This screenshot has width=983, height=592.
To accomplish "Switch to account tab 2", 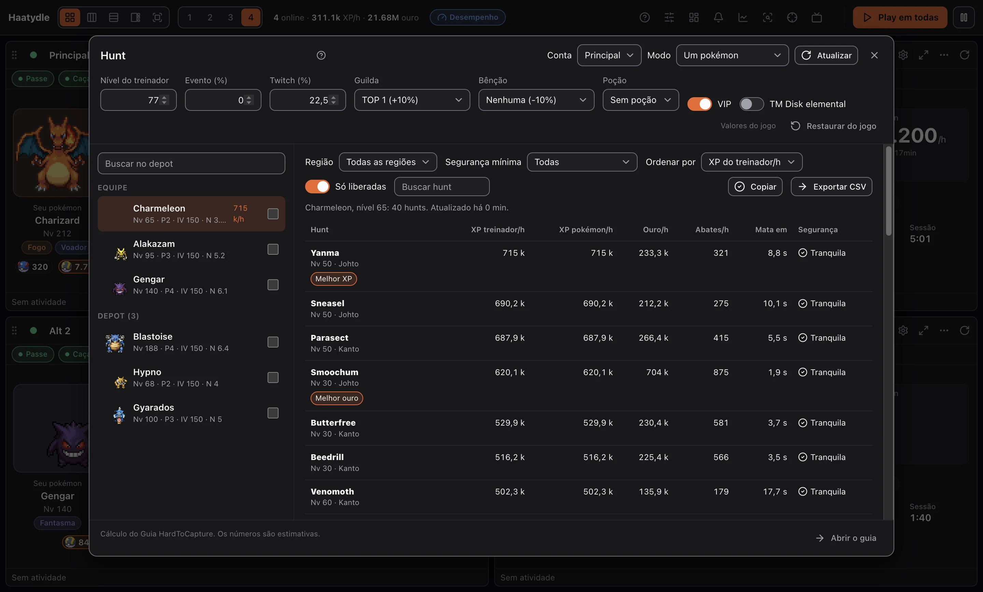I will point(210,17).
